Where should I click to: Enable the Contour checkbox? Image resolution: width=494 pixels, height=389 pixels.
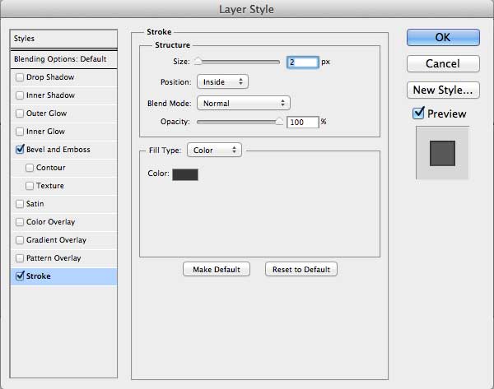pos(30,168)
